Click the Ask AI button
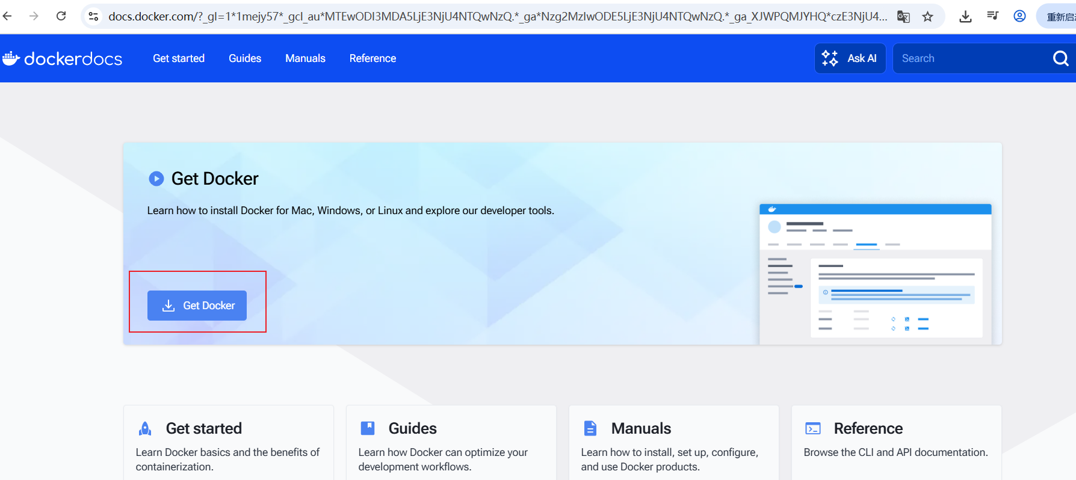Image resolution: width=1076 pixels, height=480 pixels. 850,58
